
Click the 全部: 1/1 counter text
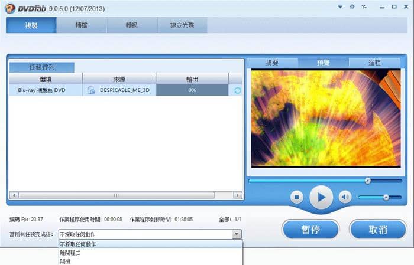(x=230, y=219)
